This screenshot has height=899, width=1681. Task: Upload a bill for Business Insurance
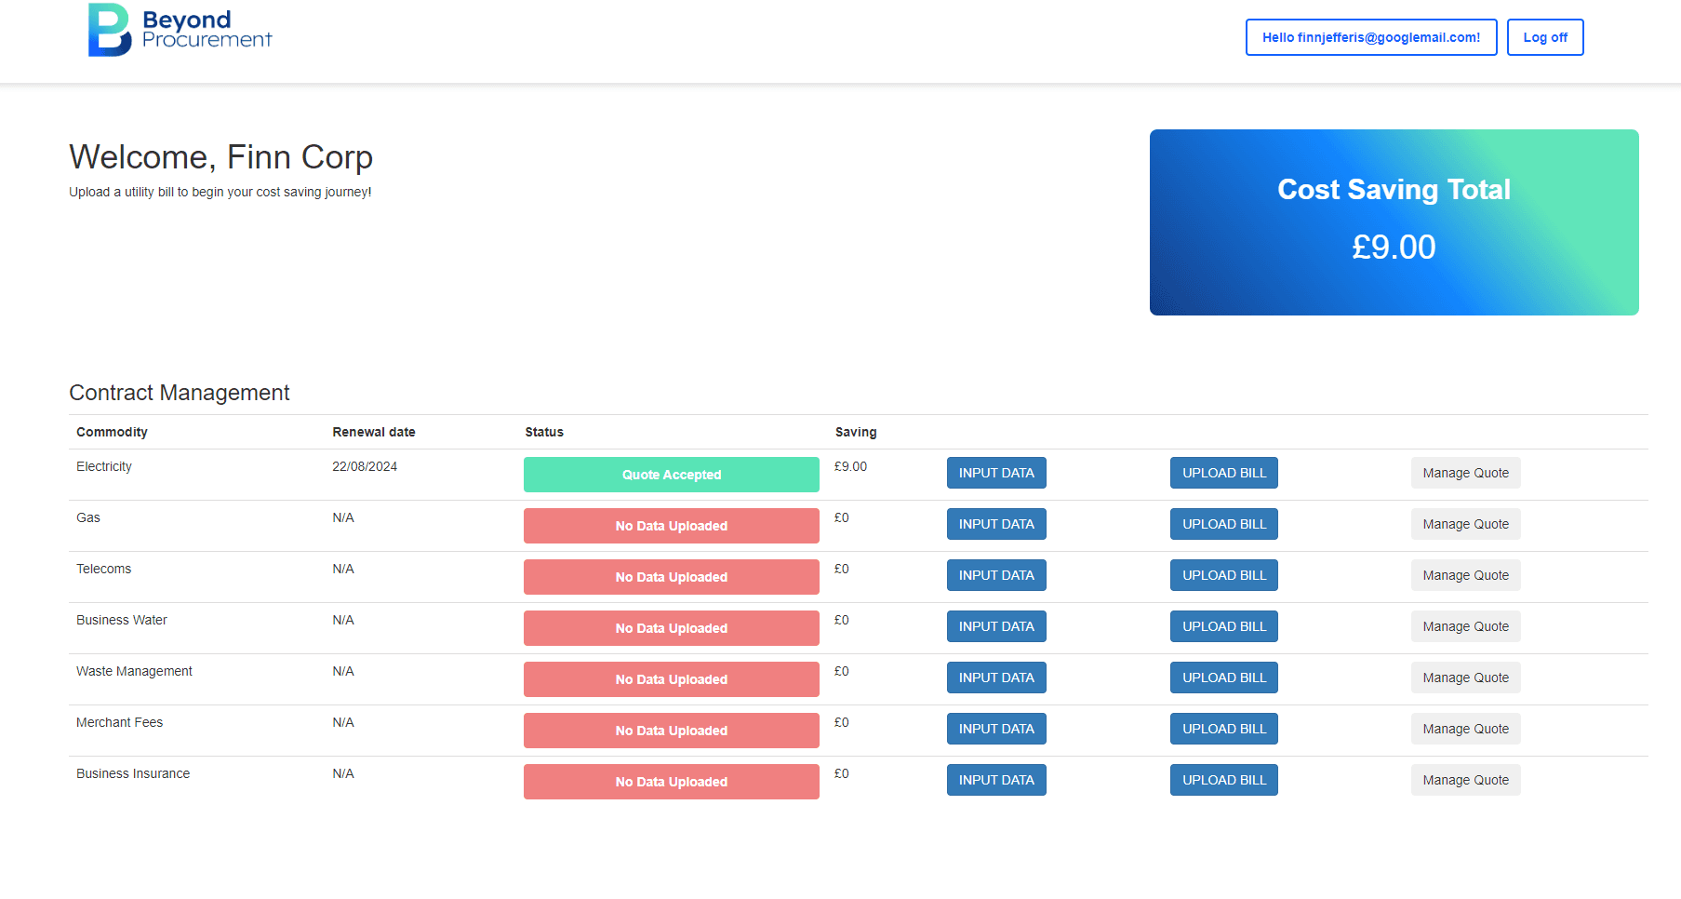pos(1223,780)
